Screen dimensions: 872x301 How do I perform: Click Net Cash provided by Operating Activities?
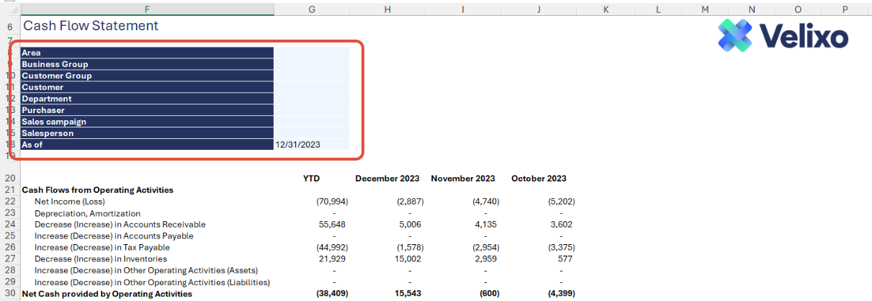(x=107, y=294)
